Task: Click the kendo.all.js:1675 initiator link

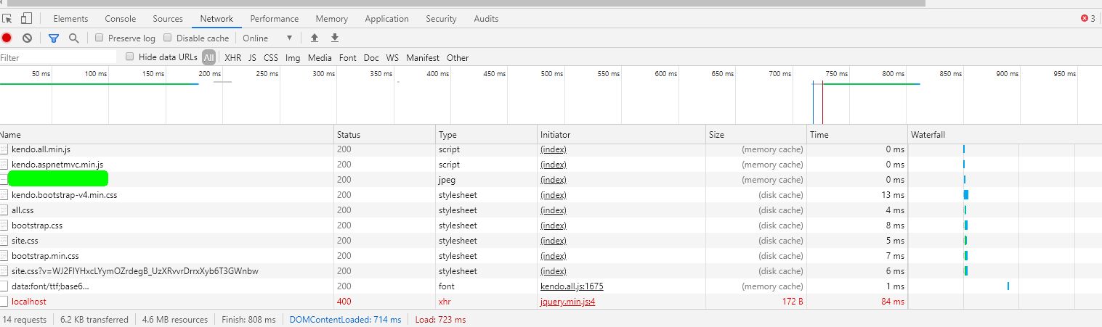Action: pos(572,286)
